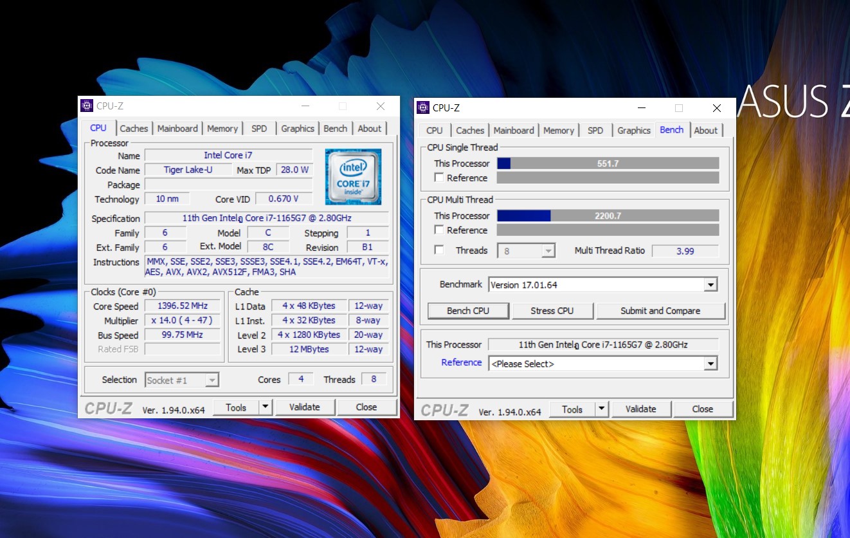This screenshot has height=538, width=850.
Task: Click the Core Speed value 1396.52 MHz
Action: [x=183, y=306]
